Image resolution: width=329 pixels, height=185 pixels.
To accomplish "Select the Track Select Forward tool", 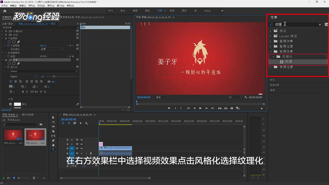I will click(53, 122).
